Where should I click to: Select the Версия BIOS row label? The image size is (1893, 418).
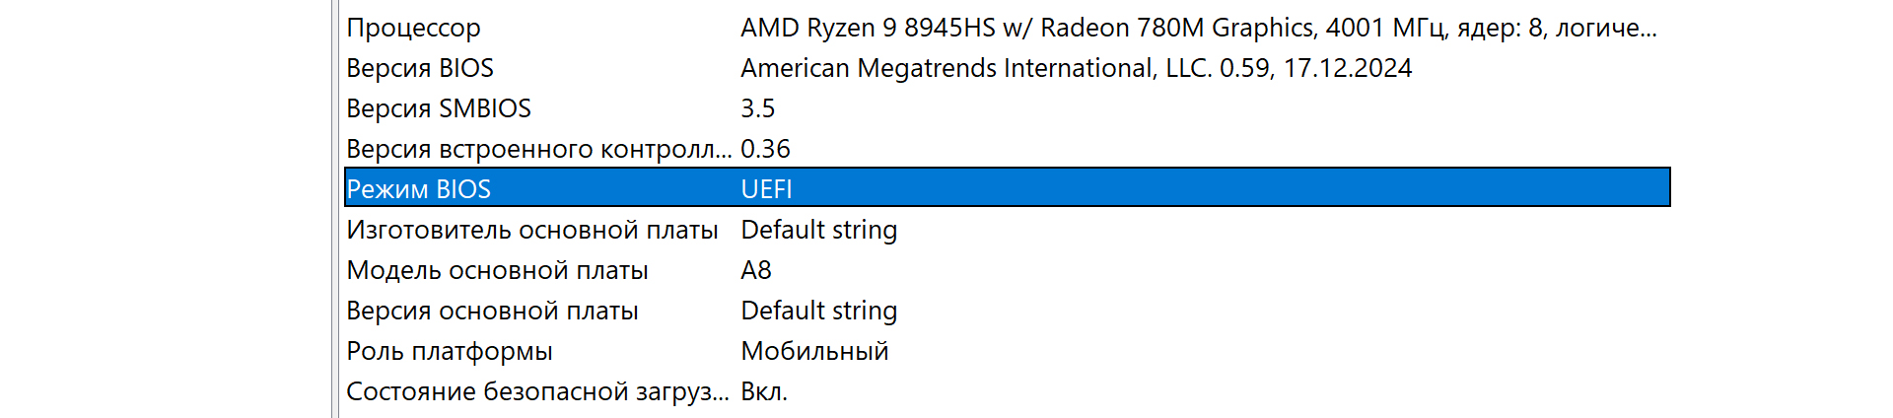click(420, 68)
